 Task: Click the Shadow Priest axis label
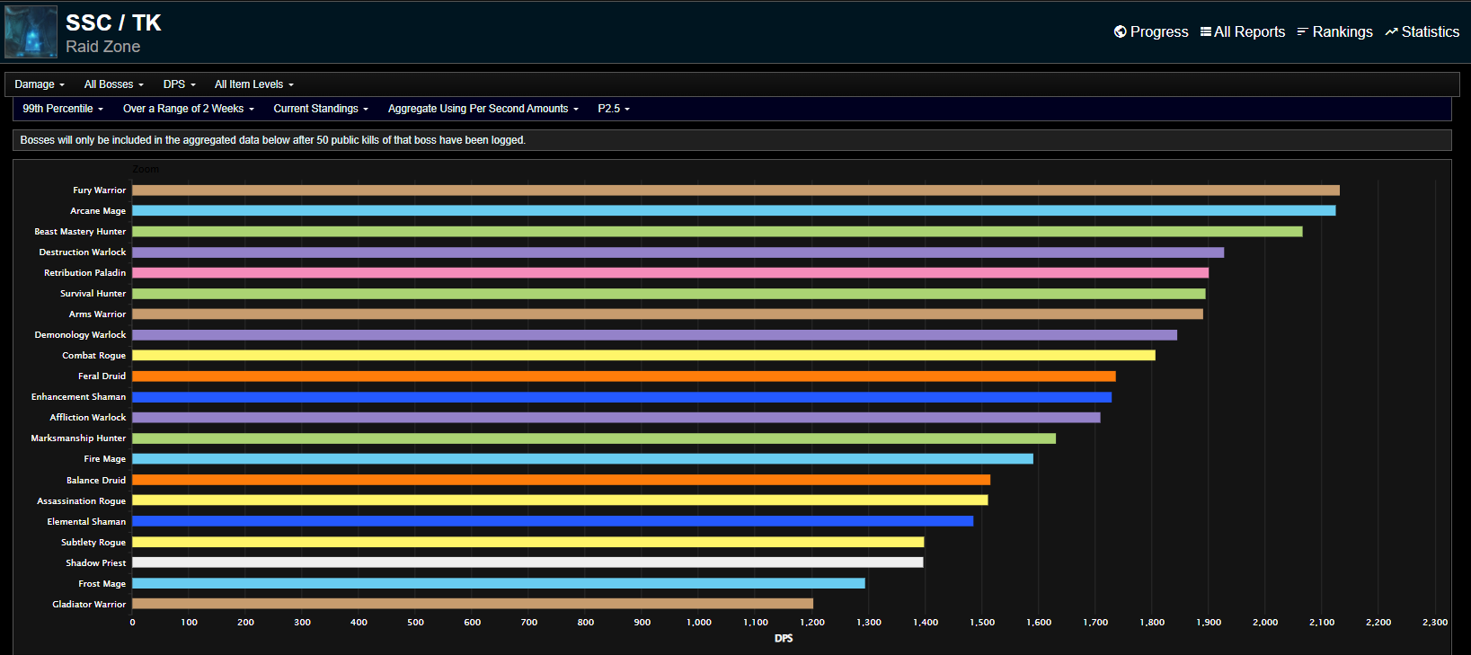click(x=96, y=563)
